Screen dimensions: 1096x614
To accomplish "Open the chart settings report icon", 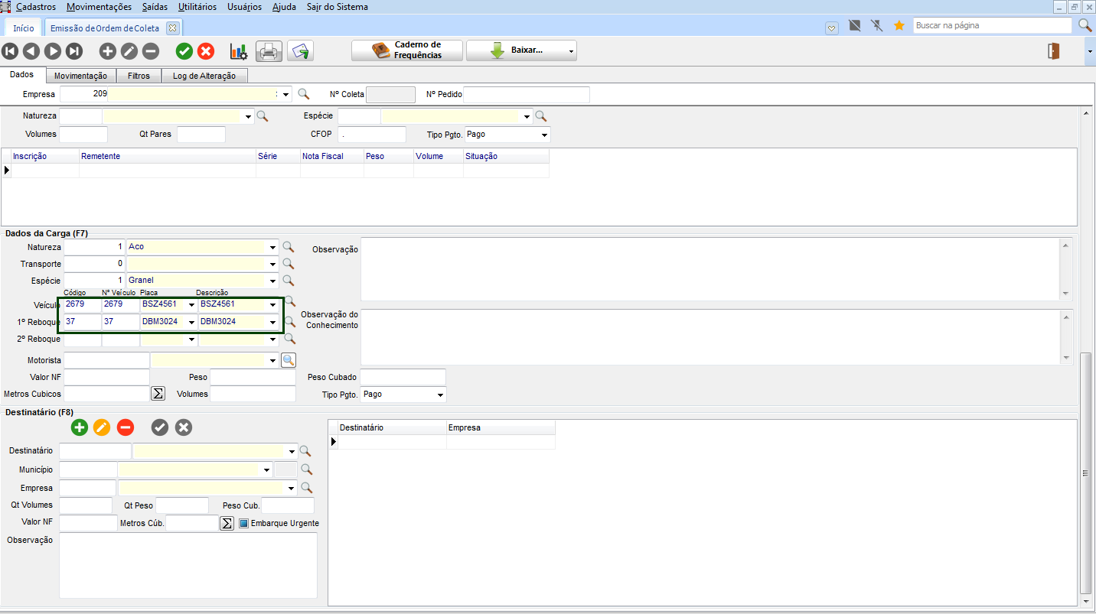I will 238,51.
